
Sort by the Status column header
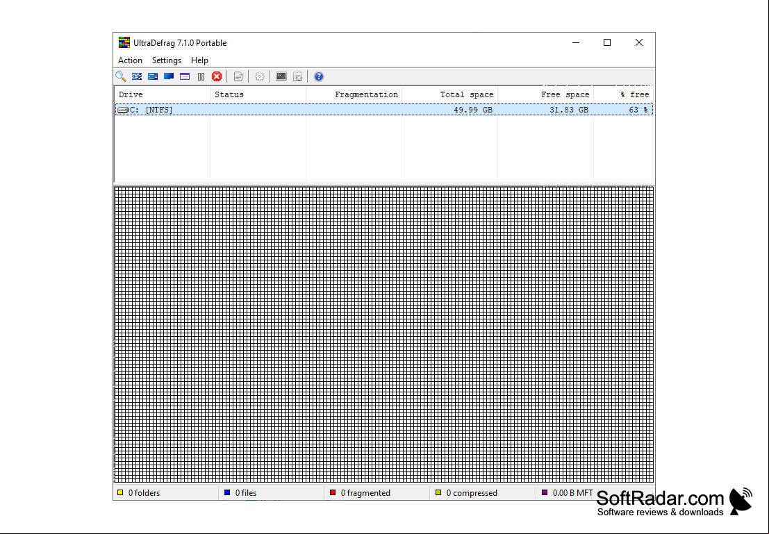coord(258,94)
